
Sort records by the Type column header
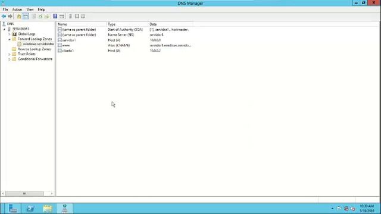click(127, 24)
